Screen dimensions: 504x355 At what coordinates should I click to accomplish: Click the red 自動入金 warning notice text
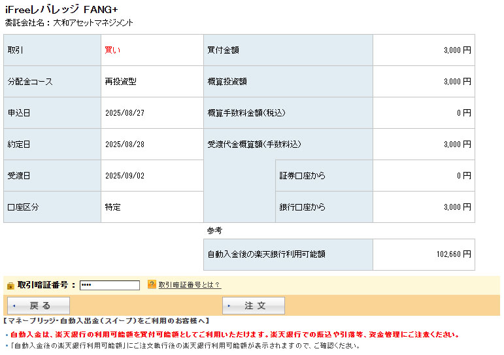point(234,335)
